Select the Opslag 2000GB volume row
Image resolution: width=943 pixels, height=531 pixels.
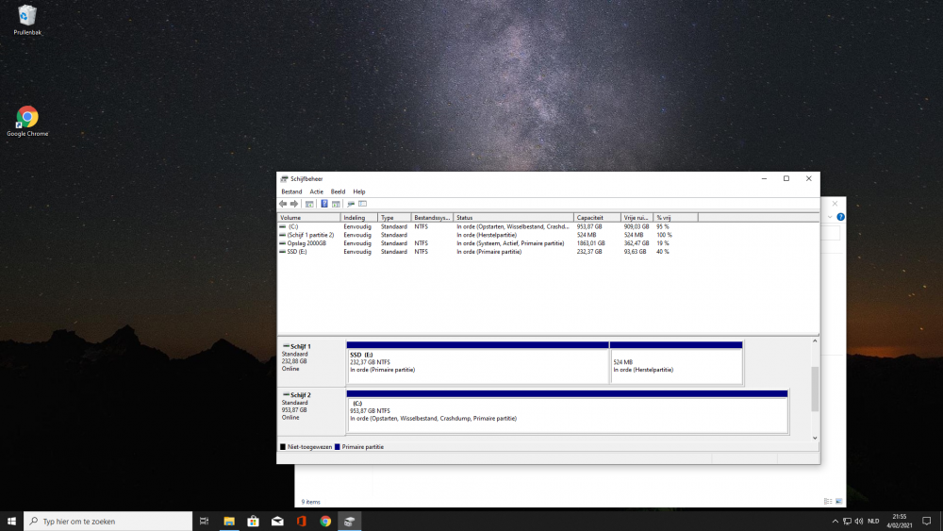coord(307,243)
